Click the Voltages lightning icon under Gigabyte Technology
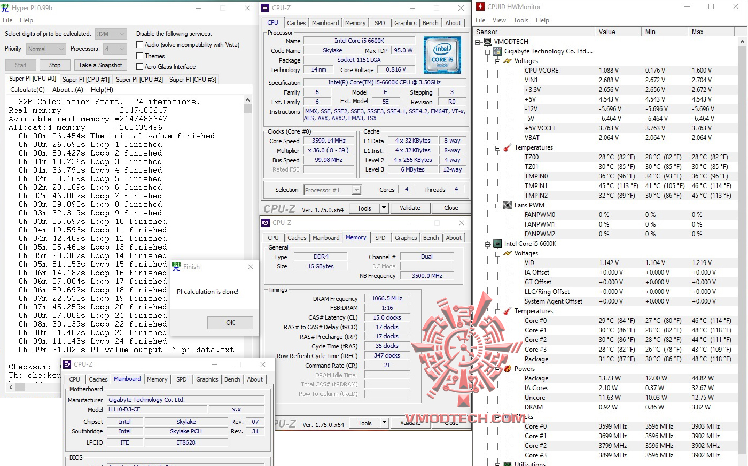Screen dimensions: 748x466 coord(508,61)
